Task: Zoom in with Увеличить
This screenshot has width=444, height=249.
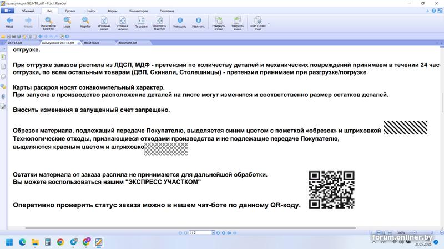Action: tap(199, 22)
